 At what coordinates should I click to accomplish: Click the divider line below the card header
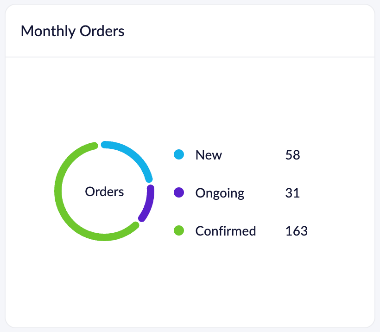[190, 57]
